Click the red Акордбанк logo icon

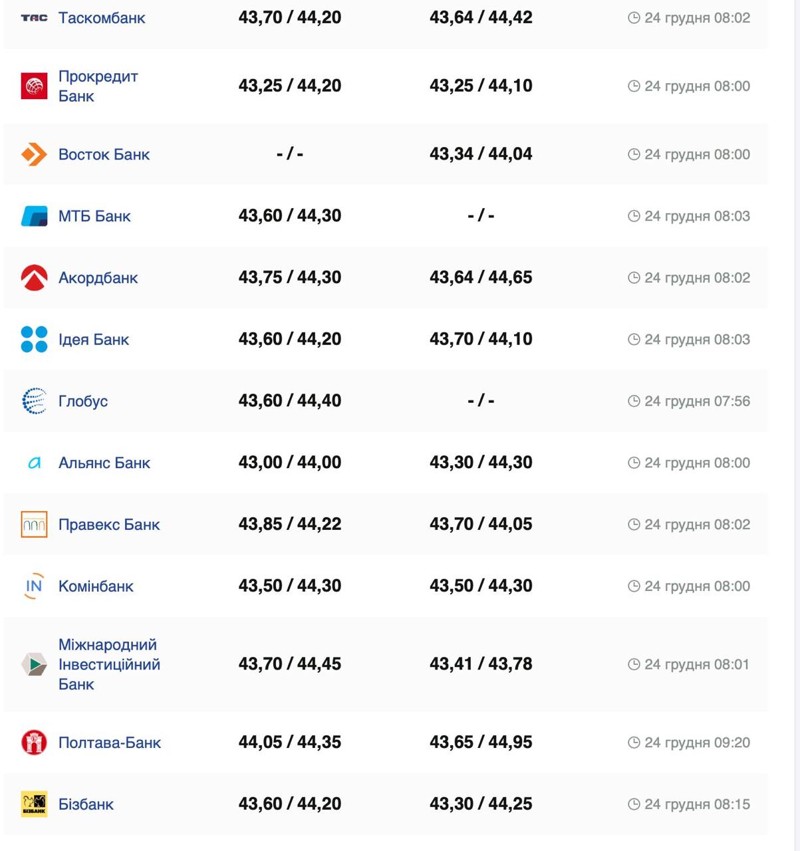[34, 278]
